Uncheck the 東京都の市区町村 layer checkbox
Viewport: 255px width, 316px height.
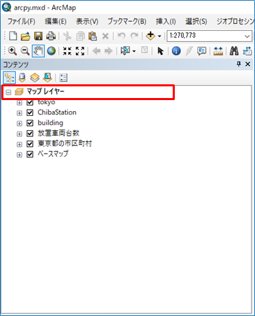pos(30,144)
